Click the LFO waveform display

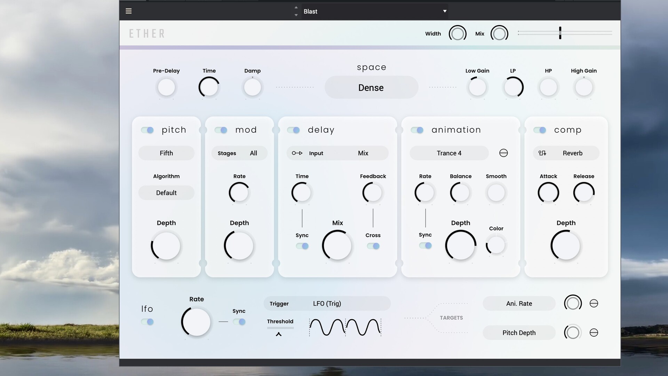click(x=344, y=327)
